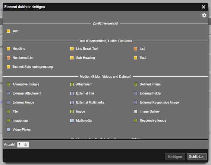Click the Schließen button
This screenshot has width=211, height=165.
tap(197, 157)
